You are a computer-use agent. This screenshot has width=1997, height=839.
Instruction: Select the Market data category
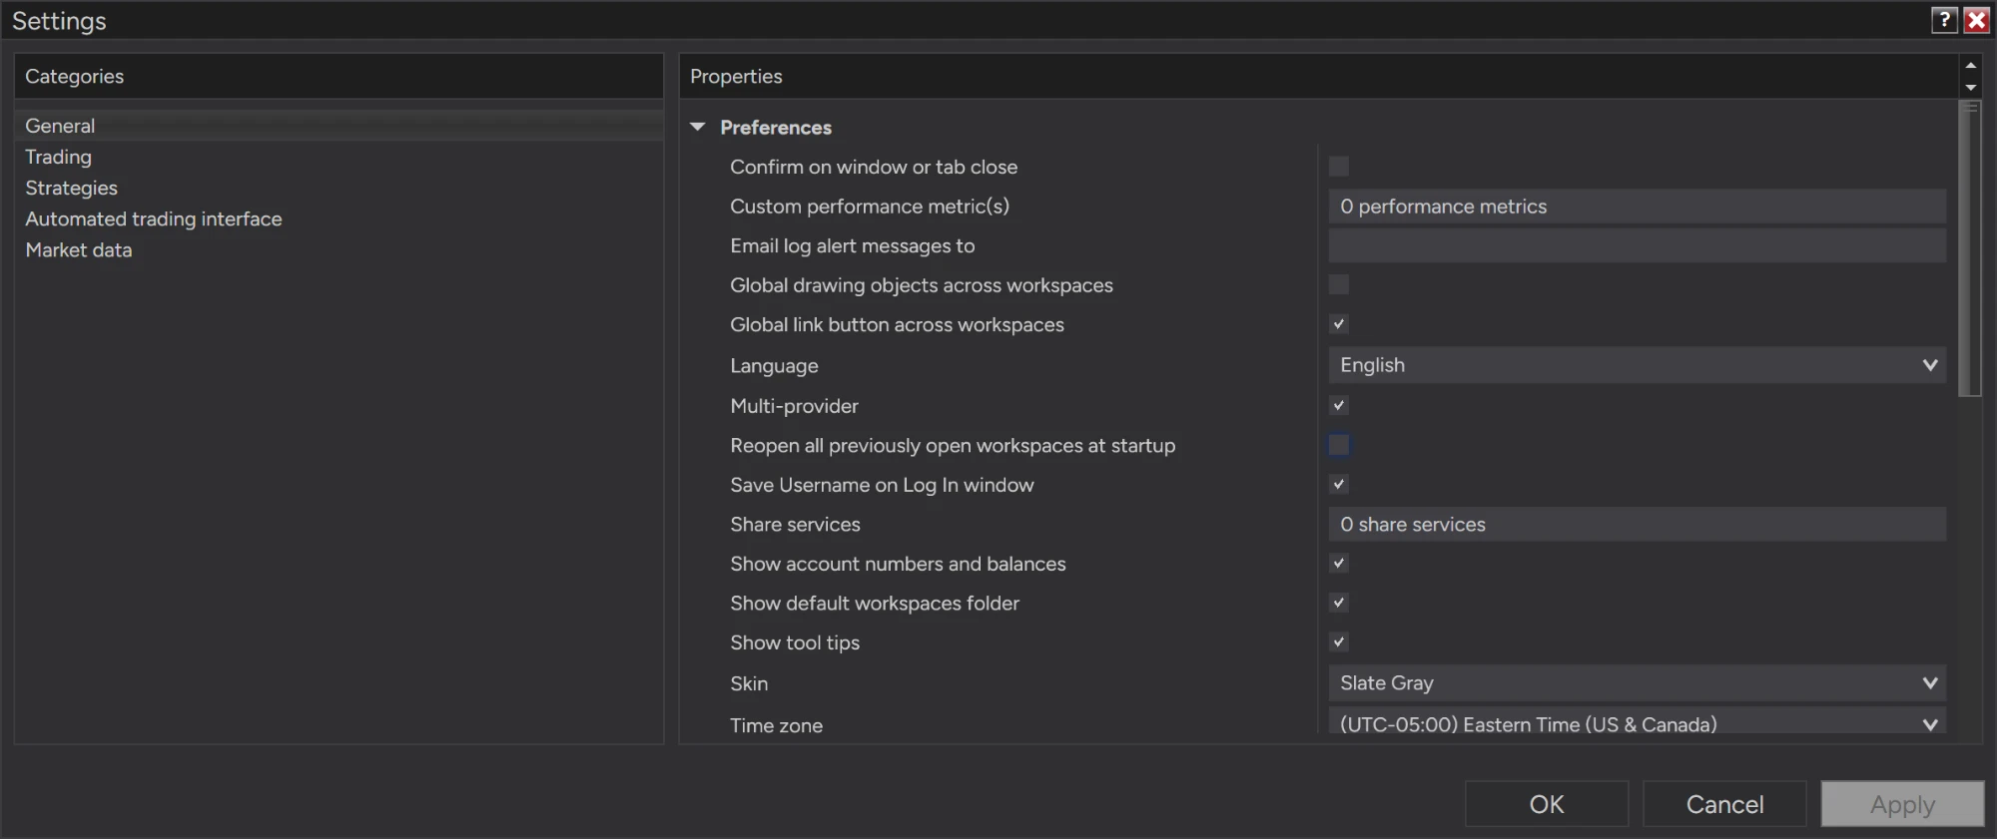(338, 249)
